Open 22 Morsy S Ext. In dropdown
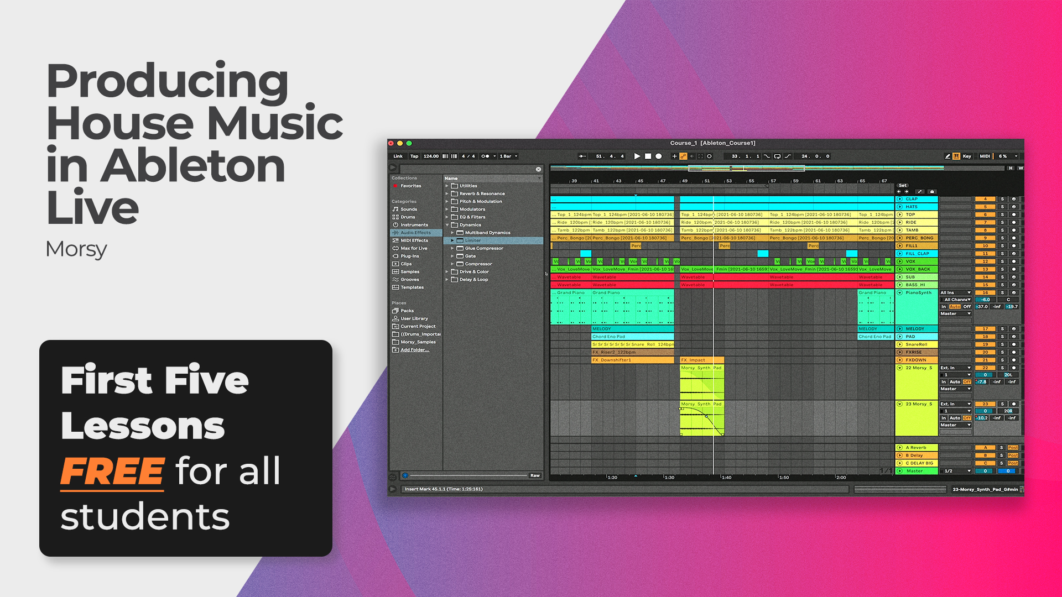1062x597 pixels. [956, 368]
